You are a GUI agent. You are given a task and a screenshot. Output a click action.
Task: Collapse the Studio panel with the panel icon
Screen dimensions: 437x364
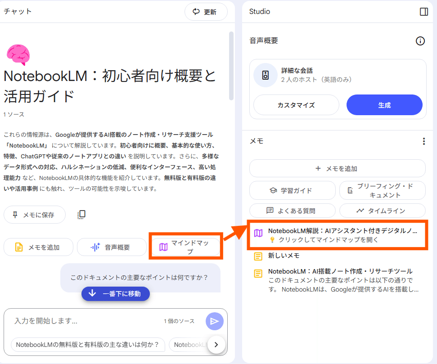tap(423, 12)
